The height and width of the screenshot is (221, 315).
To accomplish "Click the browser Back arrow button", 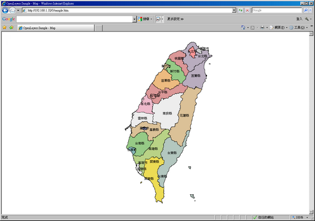I will pos(5,10).
